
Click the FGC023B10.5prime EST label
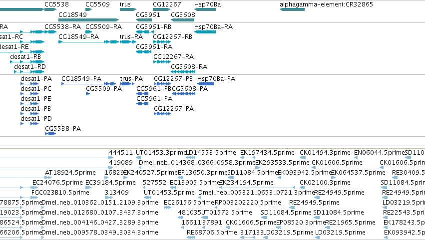click(x=60, y=193)
